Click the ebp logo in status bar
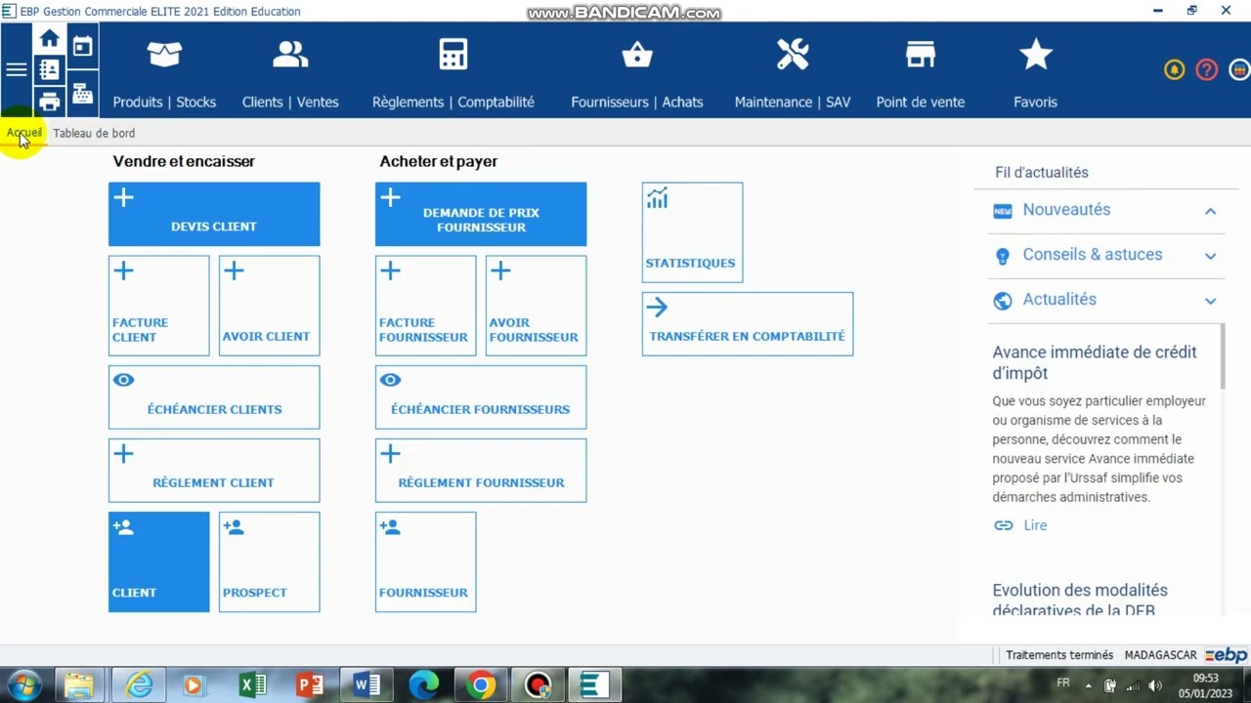The height and width of the screenshot is (703, 1251). click(x=1227, y=655)
